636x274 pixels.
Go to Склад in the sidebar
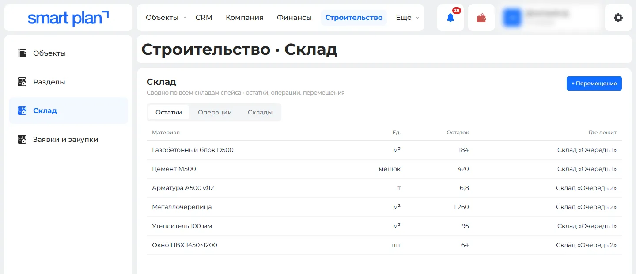tap(68, 111)
